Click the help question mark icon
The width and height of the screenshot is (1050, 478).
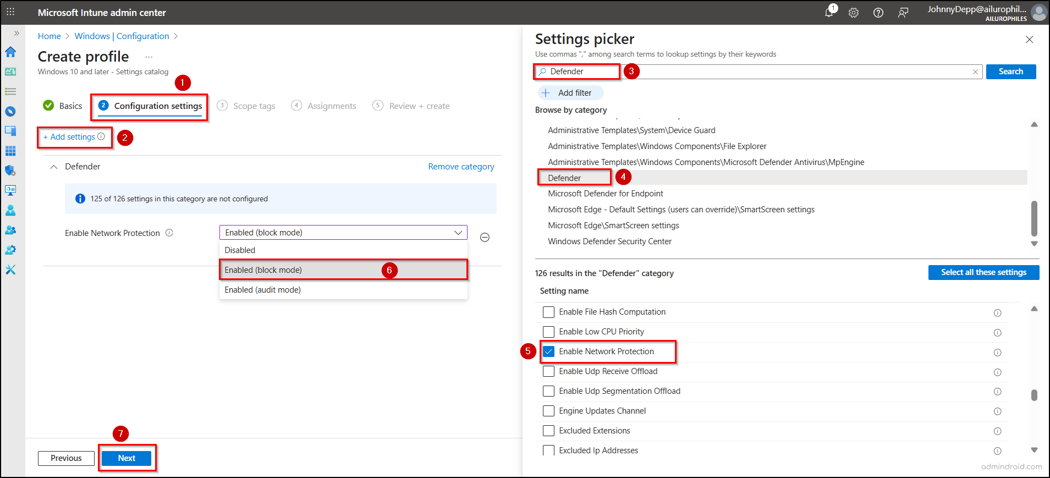tap(878, 13)
